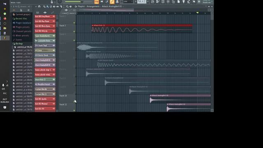Toggle the magnet snap icon in Playlist toolbar
This screenshot has height=148, width=263.
39,7
